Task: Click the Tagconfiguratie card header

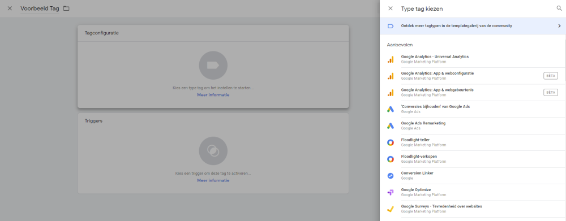Action: pos(213,33)
